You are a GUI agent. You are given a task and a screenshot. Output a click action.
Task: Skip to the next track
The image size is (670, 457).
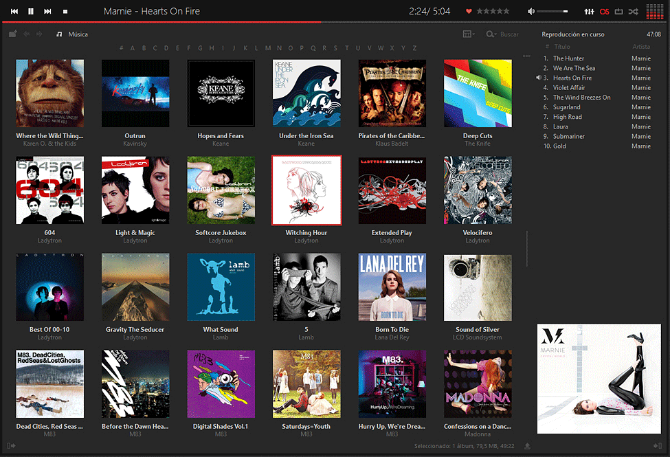click(47, 12)
